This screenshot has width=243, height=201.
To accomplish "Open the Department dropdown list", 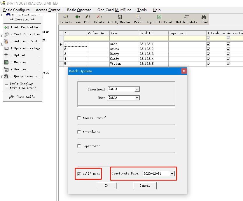I will pyautogui.click(x=137, y=89).
